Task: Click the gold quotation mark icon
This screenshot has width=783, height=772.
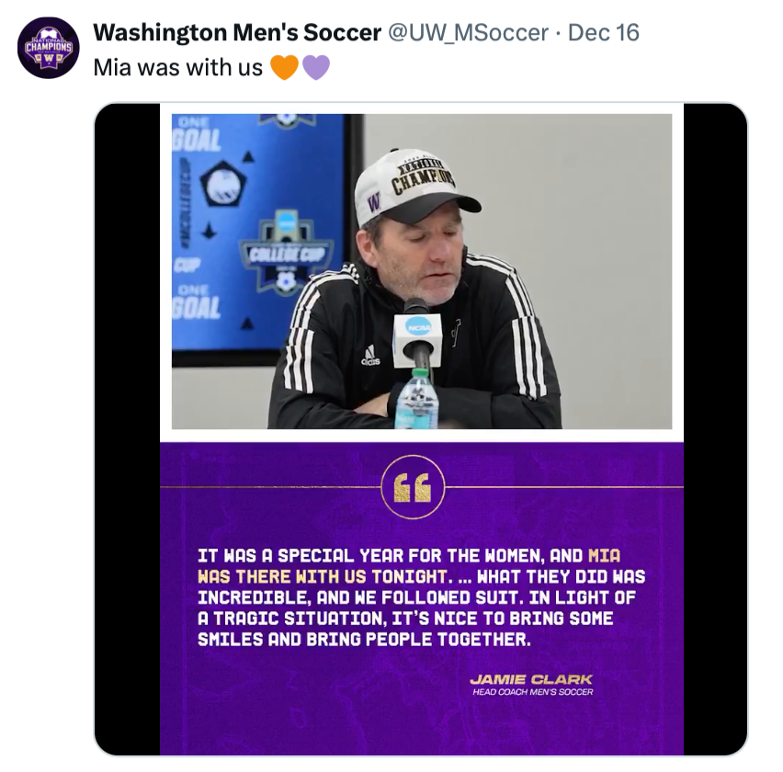Action: pos(413,488)
